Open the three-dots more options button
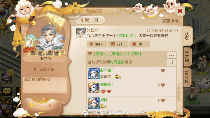Image resolution: width=210 pixels, height=118 pixels. coord(171,55)
